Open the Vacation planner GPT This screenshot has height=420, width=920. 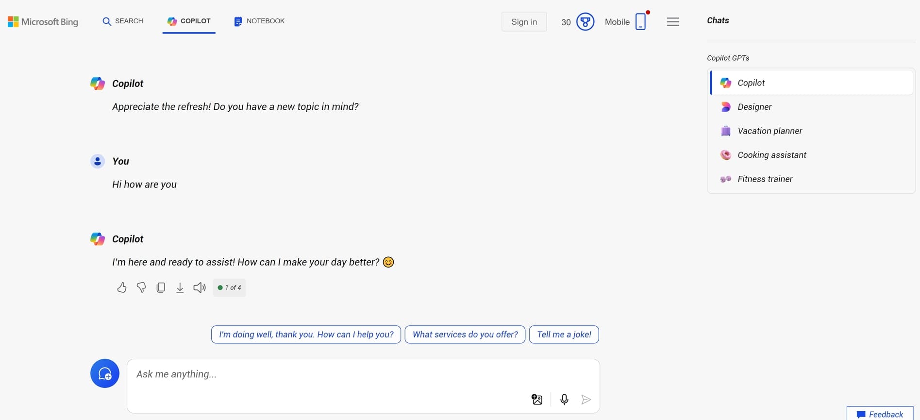[769, 131]
